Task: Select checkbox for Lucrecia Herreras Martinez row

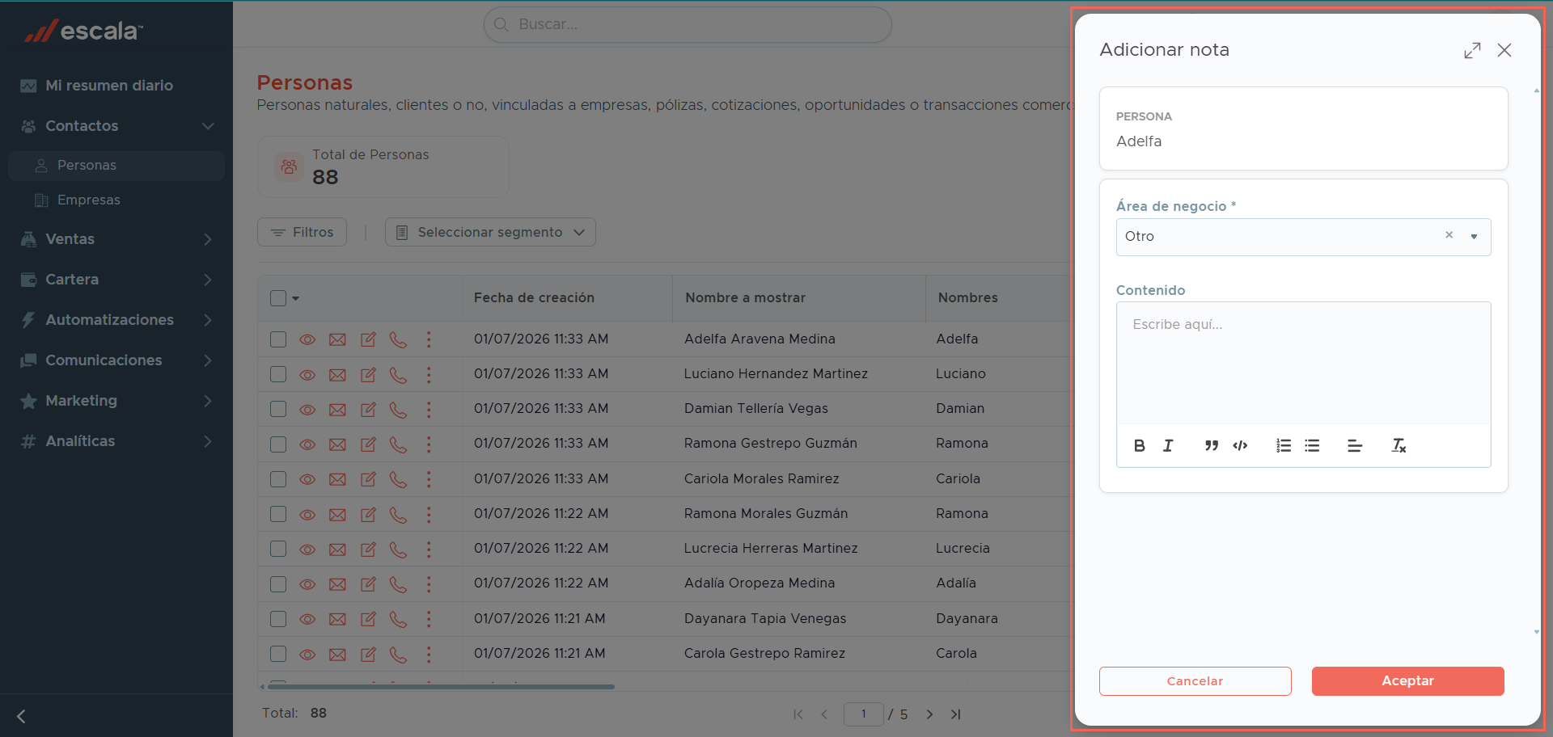Action: (x=278, y=549)
